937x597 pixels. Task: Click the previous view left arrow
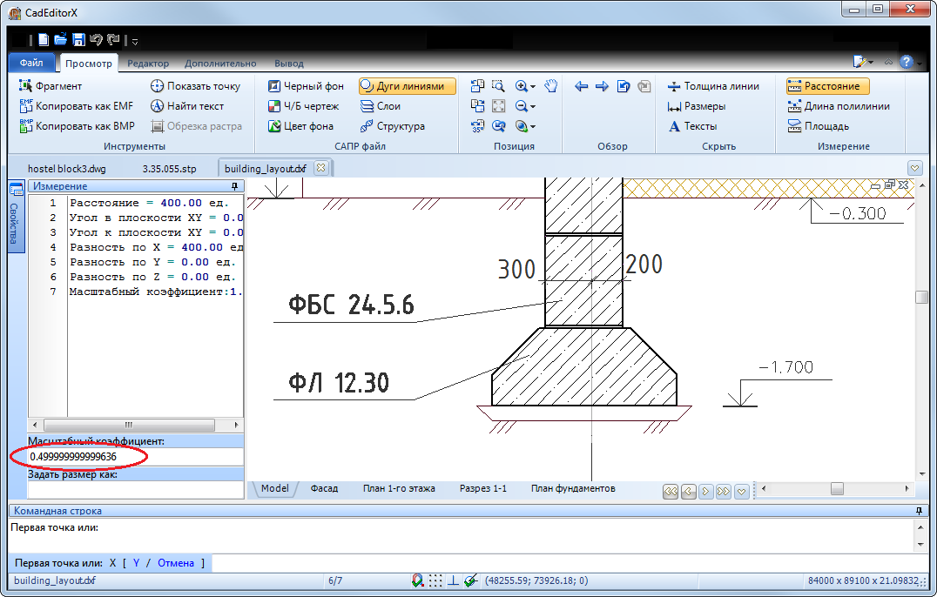[582, 86]
